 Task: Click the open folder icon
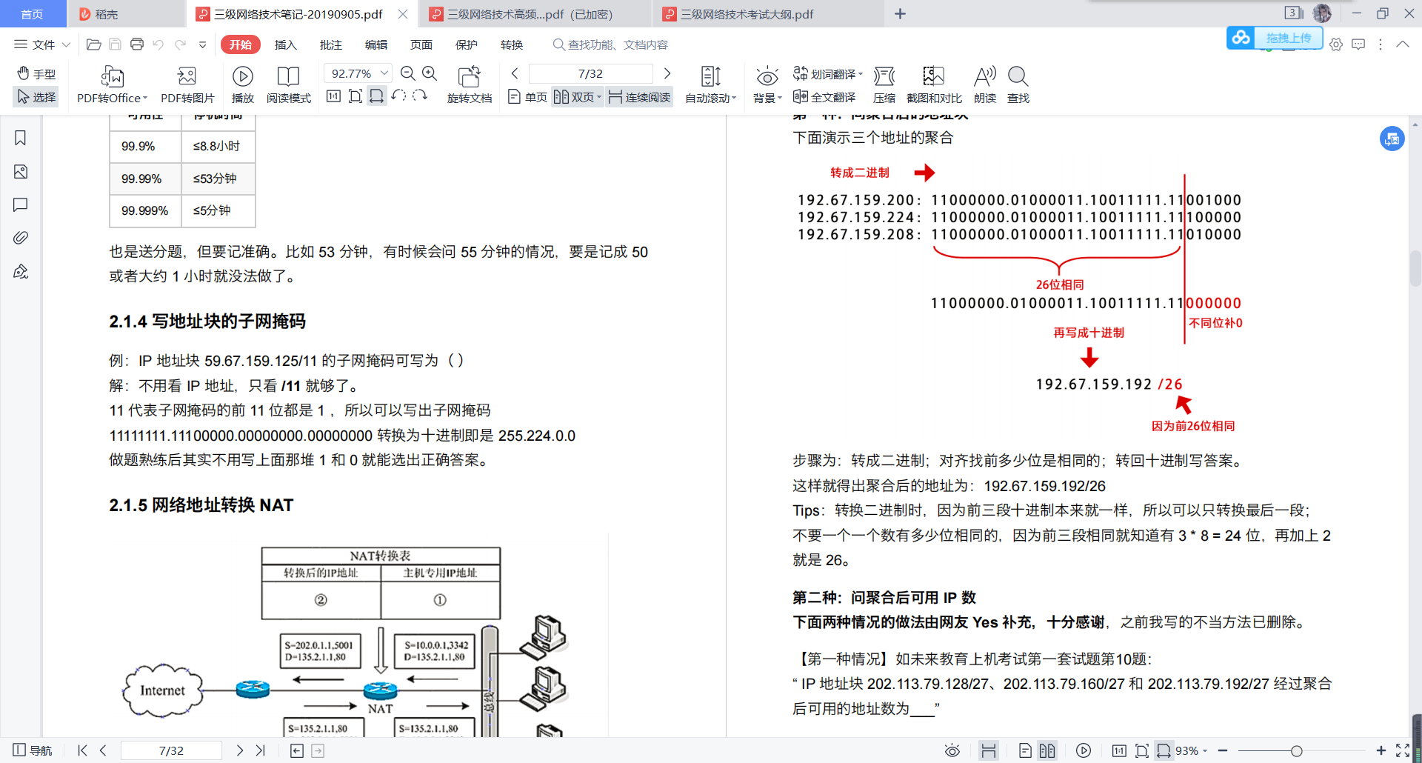[93, 44]
